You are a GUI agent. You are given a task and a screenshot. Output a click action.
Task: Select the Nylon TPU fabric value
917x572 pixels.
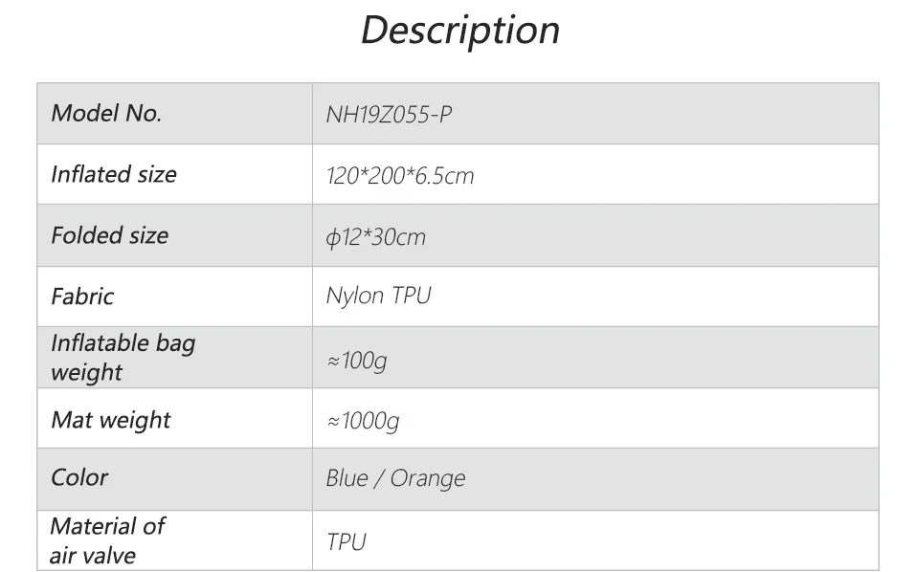[378, 296]
